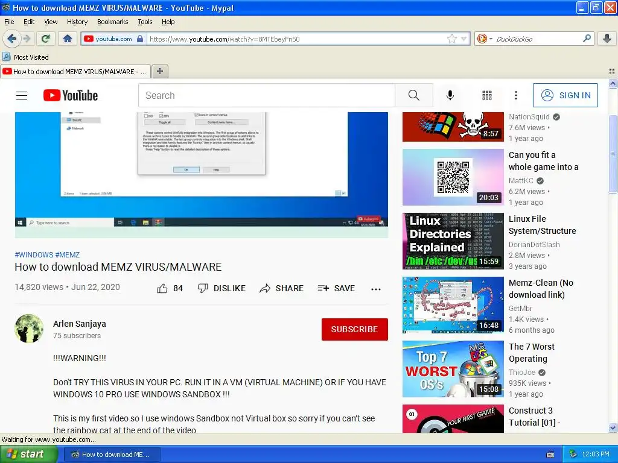The width and height of the screenshot is (618, 463).
Task: Open the Can you fit a whole game title
Action: (x=544, y=161)
